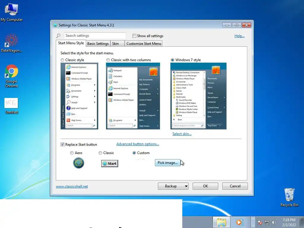Click the Classic with two columns preview thumbnail

133,96
